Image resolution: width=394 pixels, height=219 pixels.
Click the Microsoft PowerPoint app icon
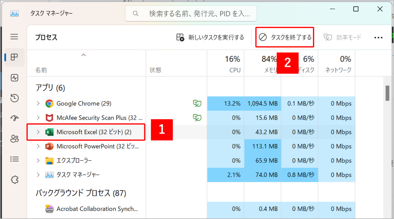click(x=49, y=147)
